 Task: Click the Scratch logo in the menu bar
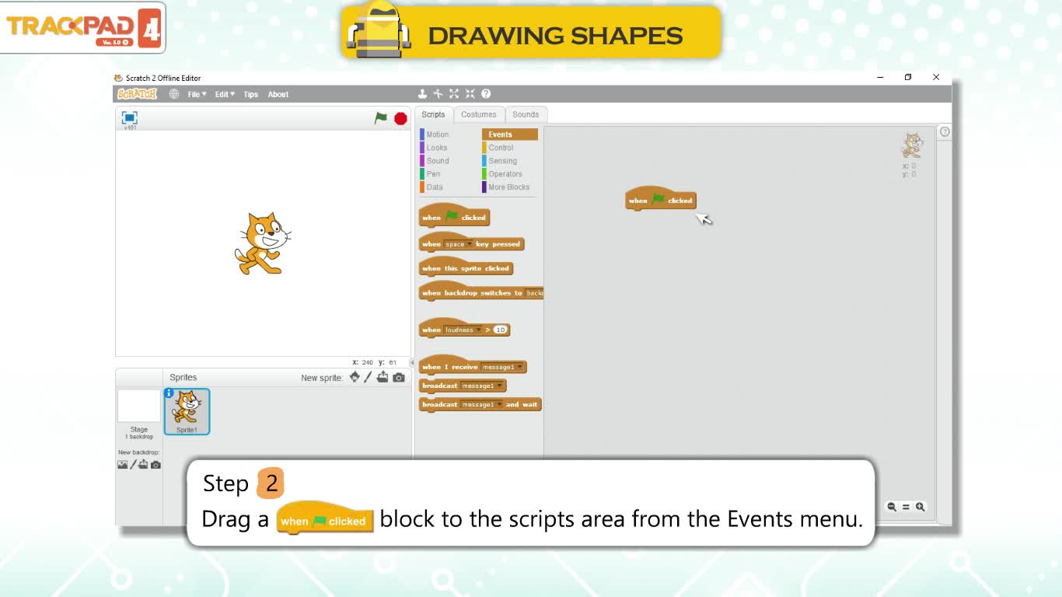[x=137, y=94]
